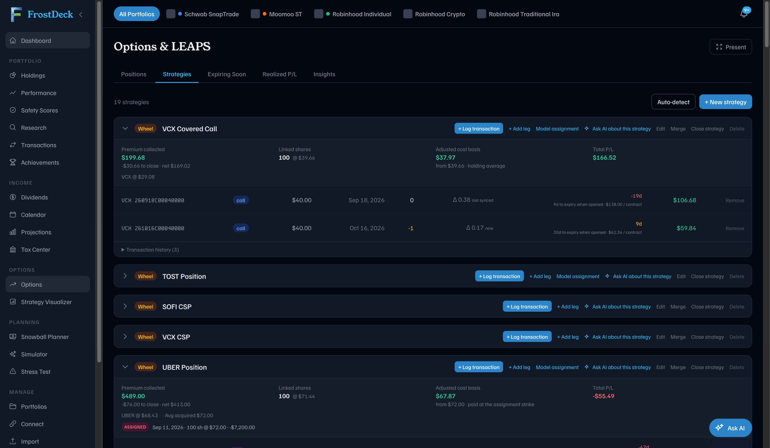Click the Auto-detect button
Image resolution: width=770 pixels, height=448 pixels.
673,102
